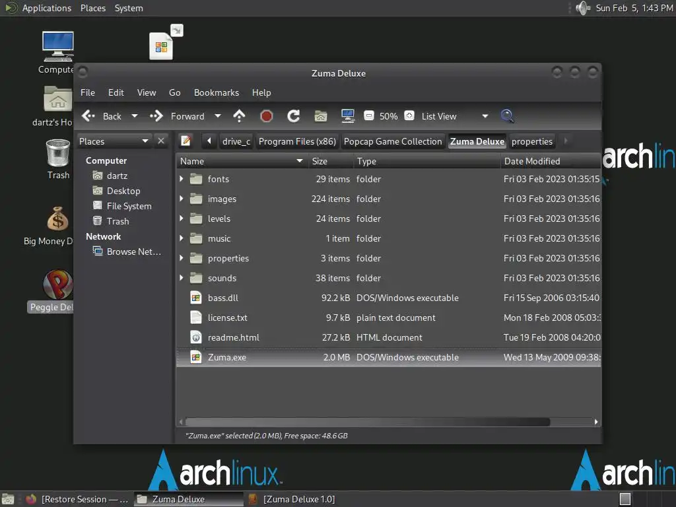Select the images folder icon
Viewport: 676px width, 507px height.
point(196,199)
